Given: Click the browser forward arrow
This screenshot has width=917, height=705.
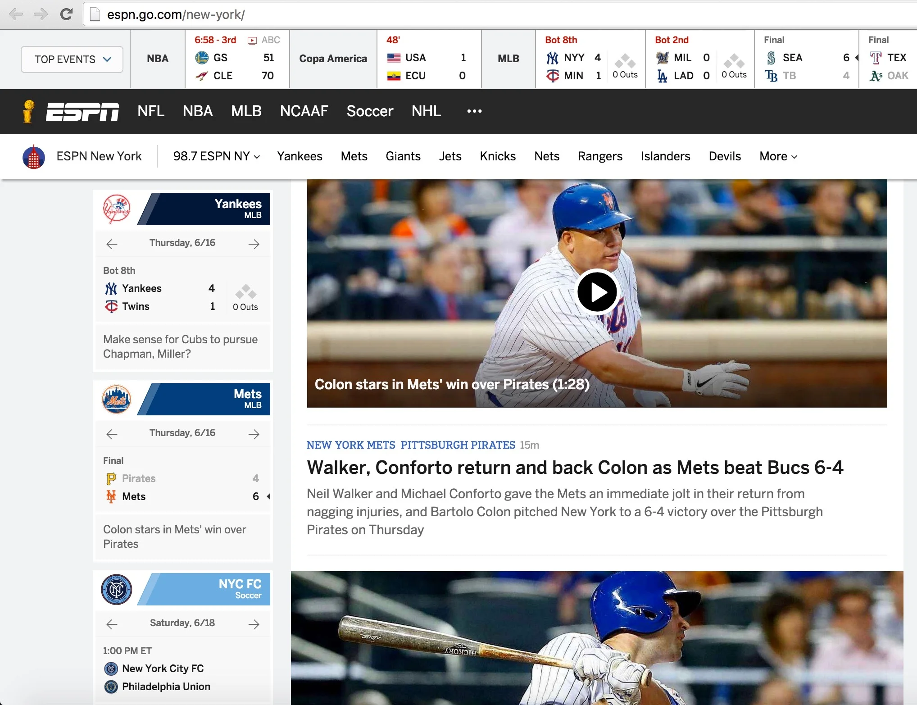Looking at the screenshot, I should [x=41, y=14].
